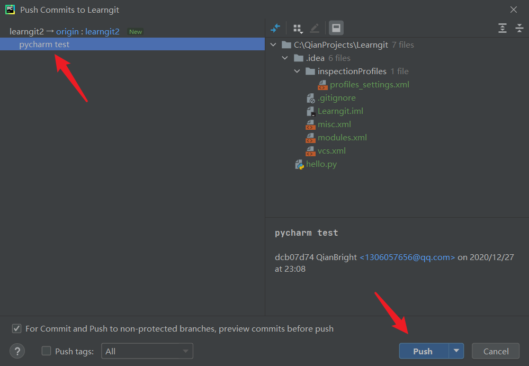529x366 pixels.
Task: Click the Collapse All icon
Action: pyautogui.click(x=519, y=28)
